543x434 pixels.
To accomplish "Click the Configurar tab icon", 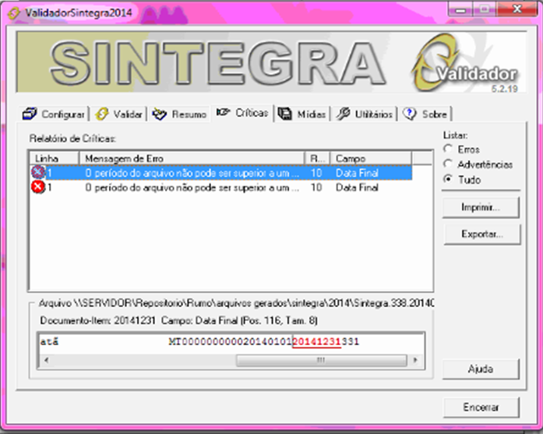I will tap(30, 114).
